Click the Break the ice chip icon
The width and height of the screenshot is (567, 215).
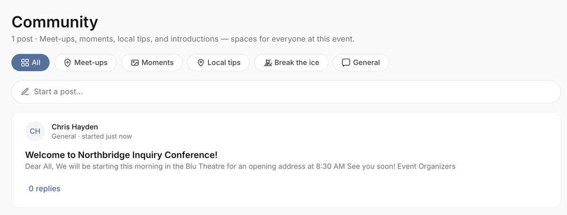pyautogui.click(x=268, y=62)
